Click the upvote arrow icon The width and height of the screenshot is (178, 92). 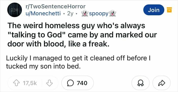tap(17, 83)
